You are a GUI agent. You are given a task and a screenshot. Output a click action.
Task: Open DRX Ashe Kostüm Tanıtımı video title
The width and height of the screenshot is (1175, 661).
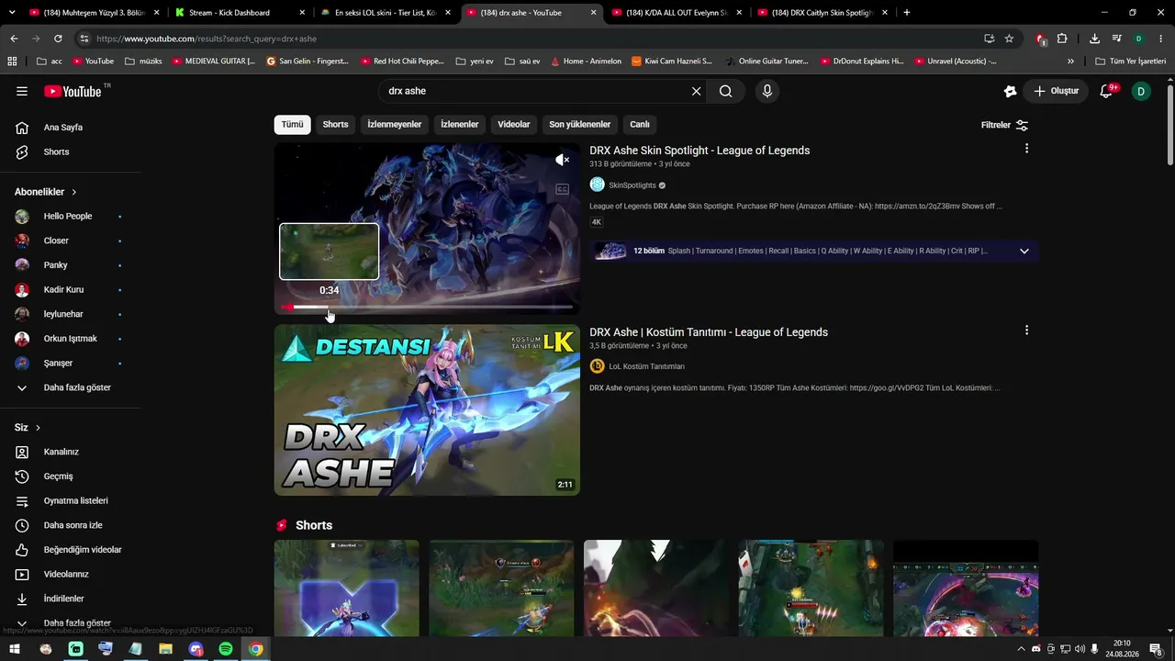point(709,332)
